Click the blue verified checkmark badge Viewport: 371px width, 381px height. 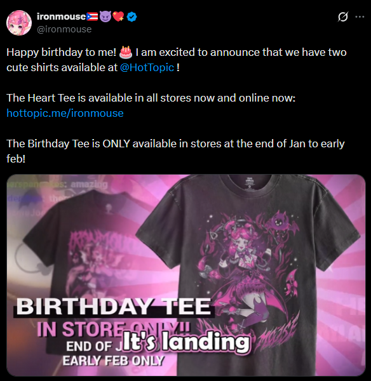point(132,17)
